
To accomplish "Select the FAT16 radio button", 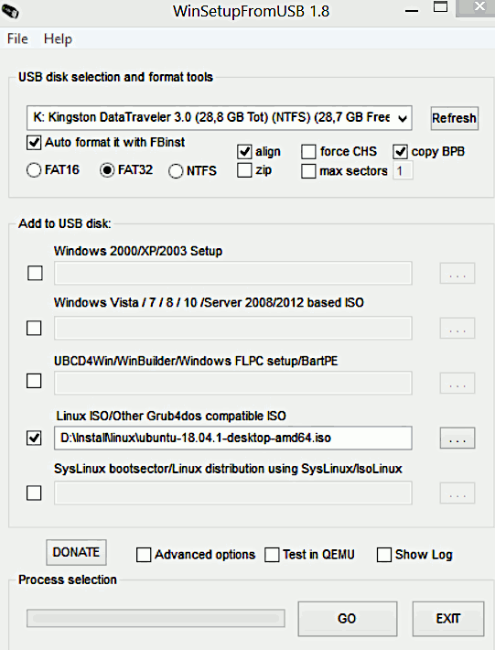I will coord(34,170).
